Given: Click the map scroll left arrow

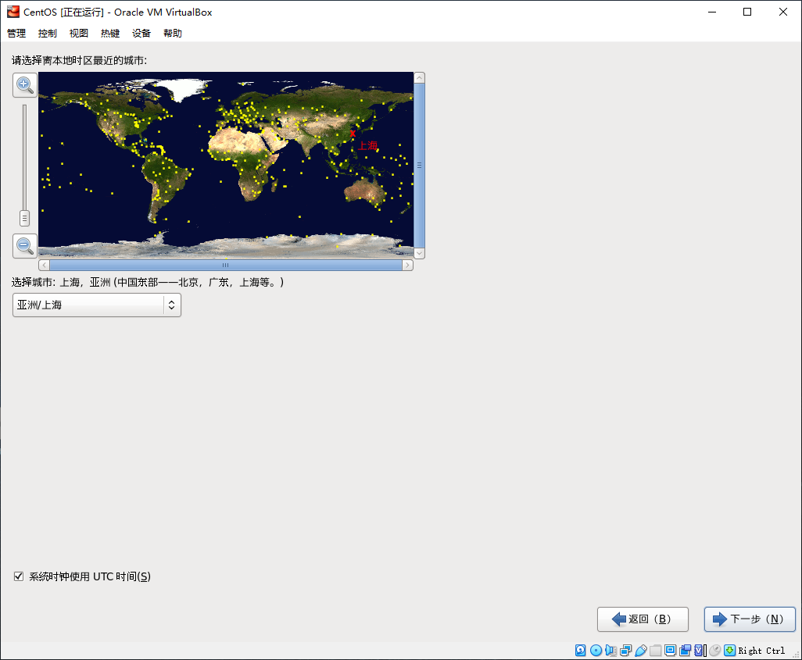Looking at the screenshot, I should tap(45, 265).
